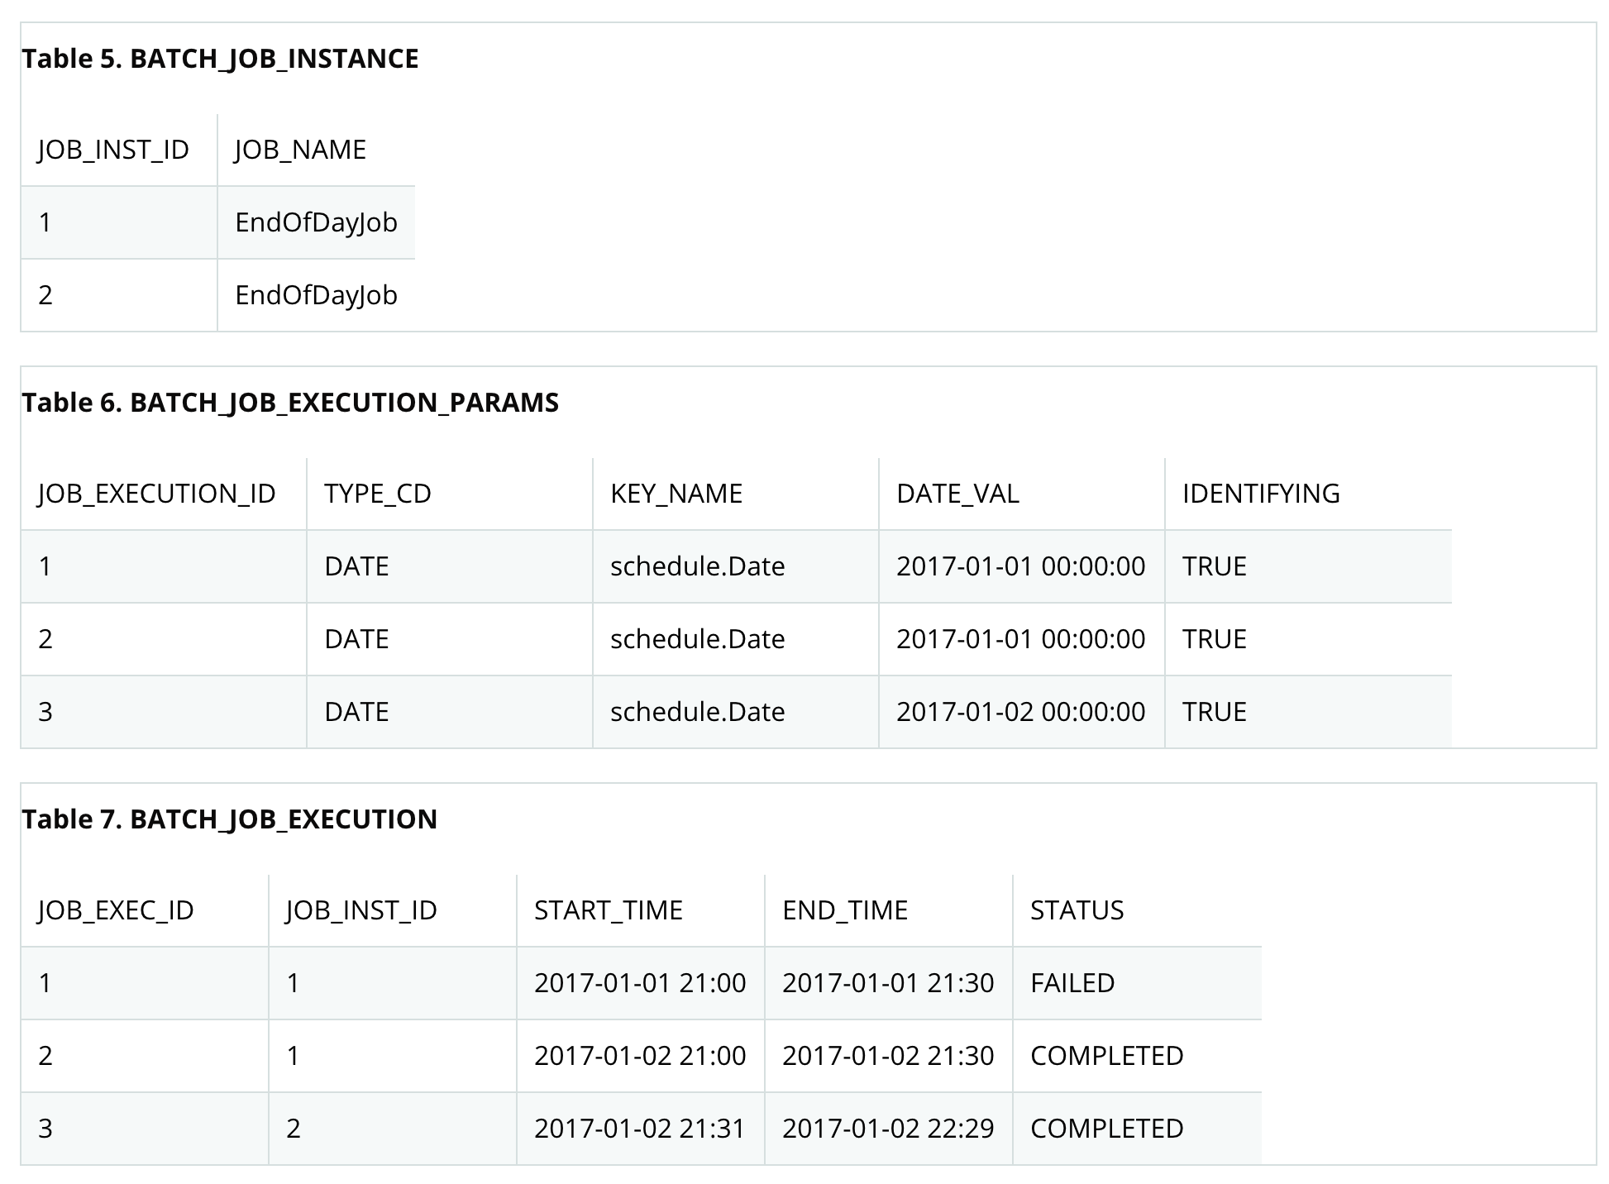
Task: Select the FAILED status cell
Action: point(1072,983)
